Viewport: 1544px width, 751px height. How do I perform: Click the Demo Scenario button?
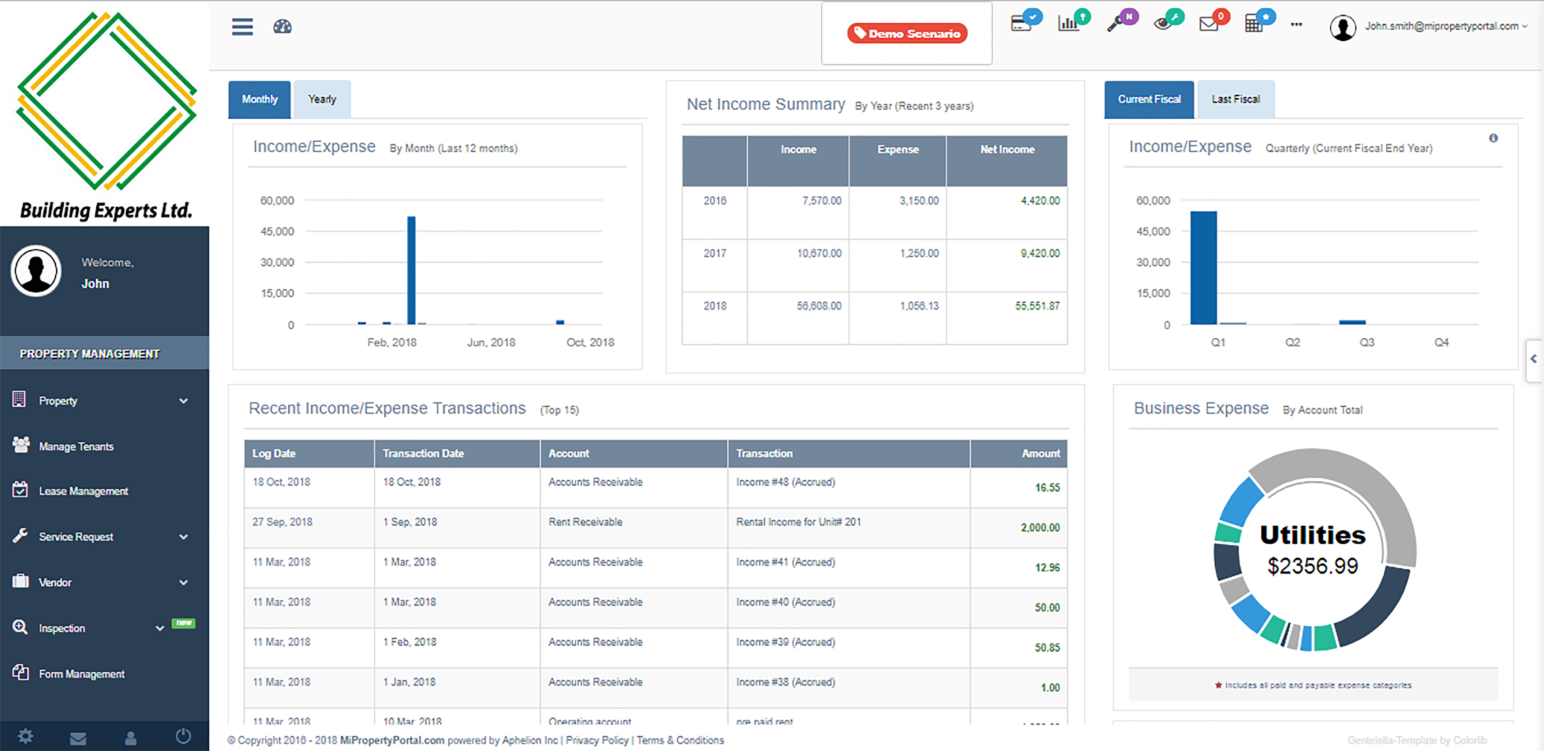(x=906, y=34)
